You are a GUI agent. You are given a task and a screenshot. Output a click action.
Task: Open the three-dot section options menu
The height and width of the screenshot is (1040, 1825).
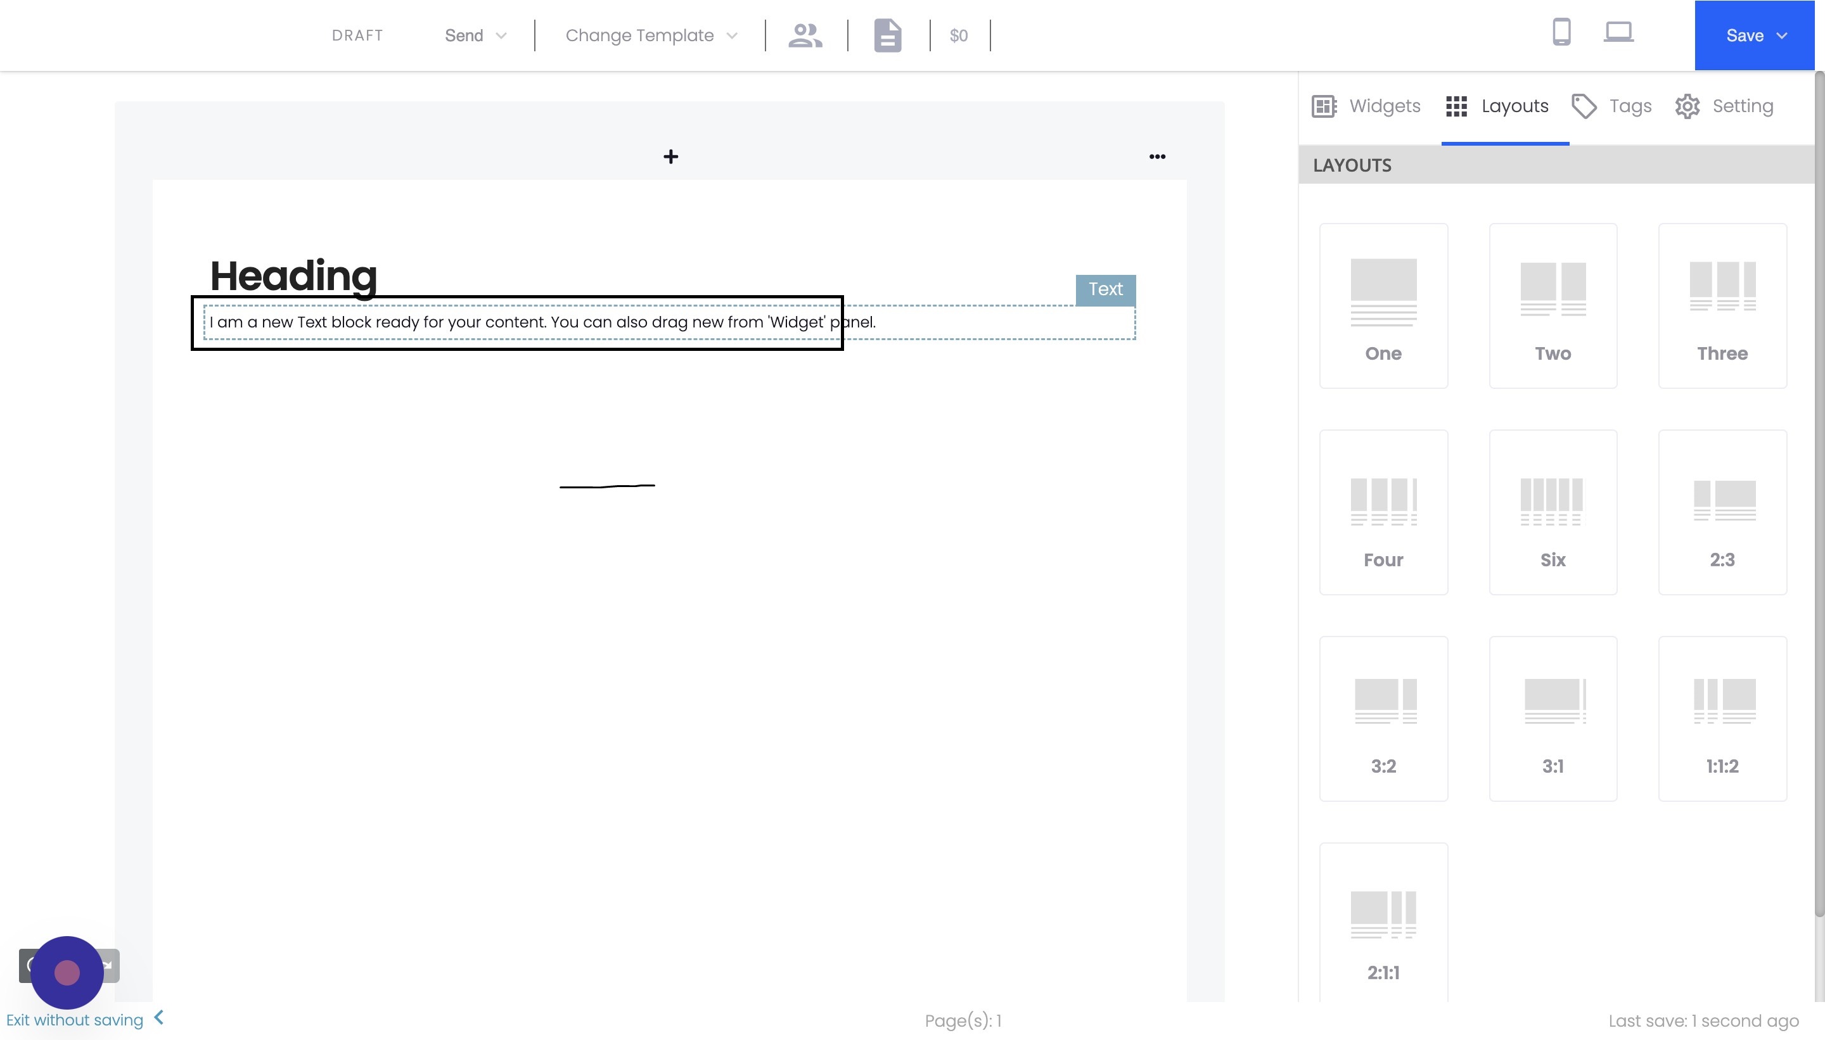(x=1157, y=156)
